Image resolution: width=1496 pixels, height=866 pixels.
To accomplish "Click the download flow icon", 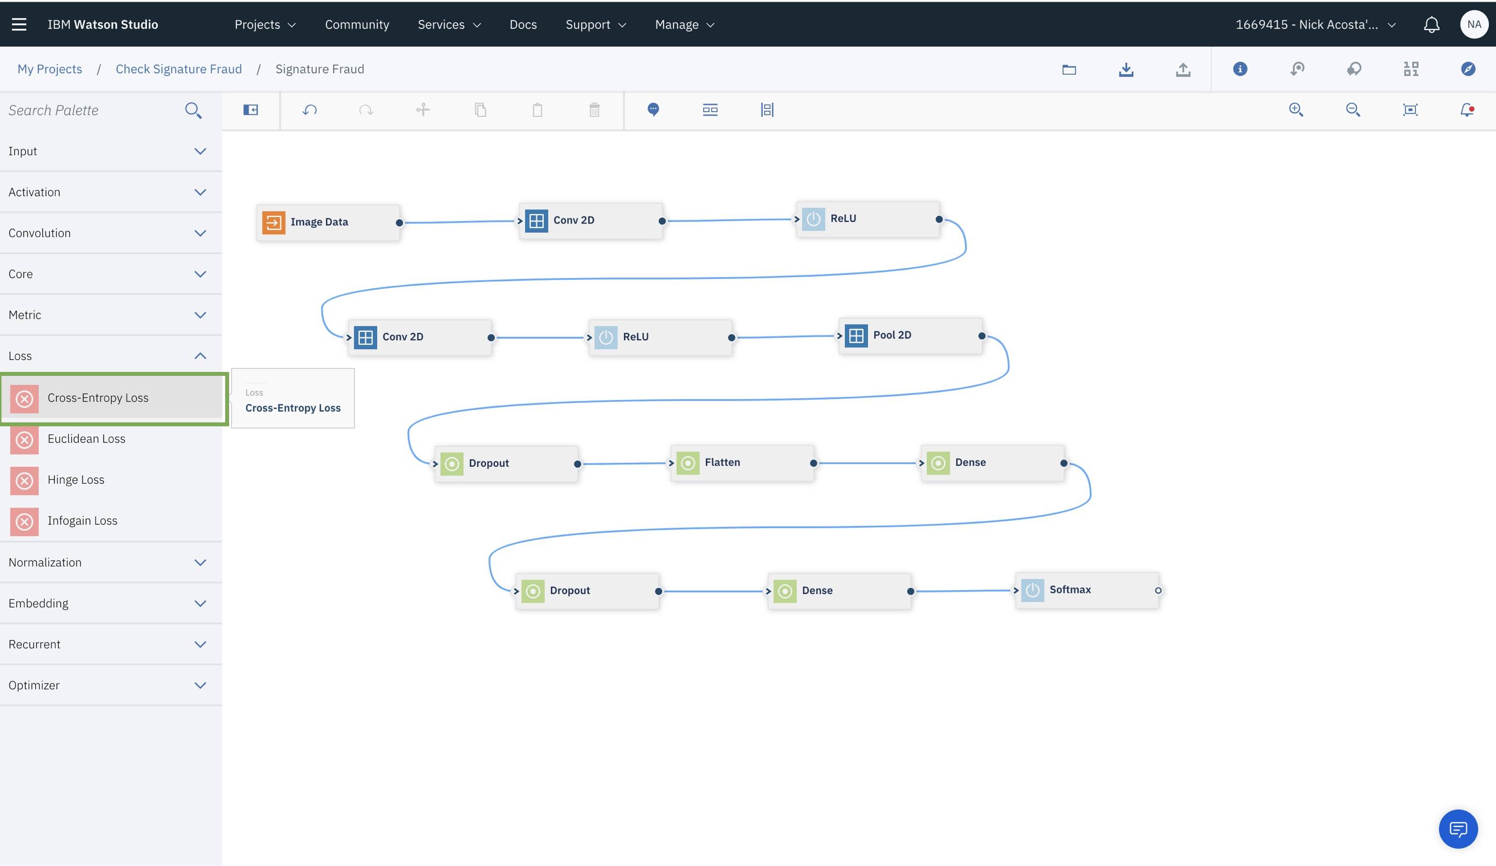I will point(1125,69).
